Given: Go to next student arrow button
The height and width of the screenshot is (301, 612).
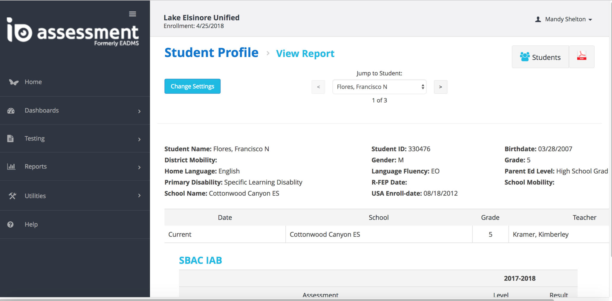Looking at the screenshot, I should click(x=440, y=87).
